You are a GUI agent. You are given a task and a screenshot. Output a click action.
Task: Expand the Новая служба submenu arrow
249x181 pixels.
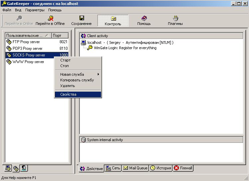[98, 74]
